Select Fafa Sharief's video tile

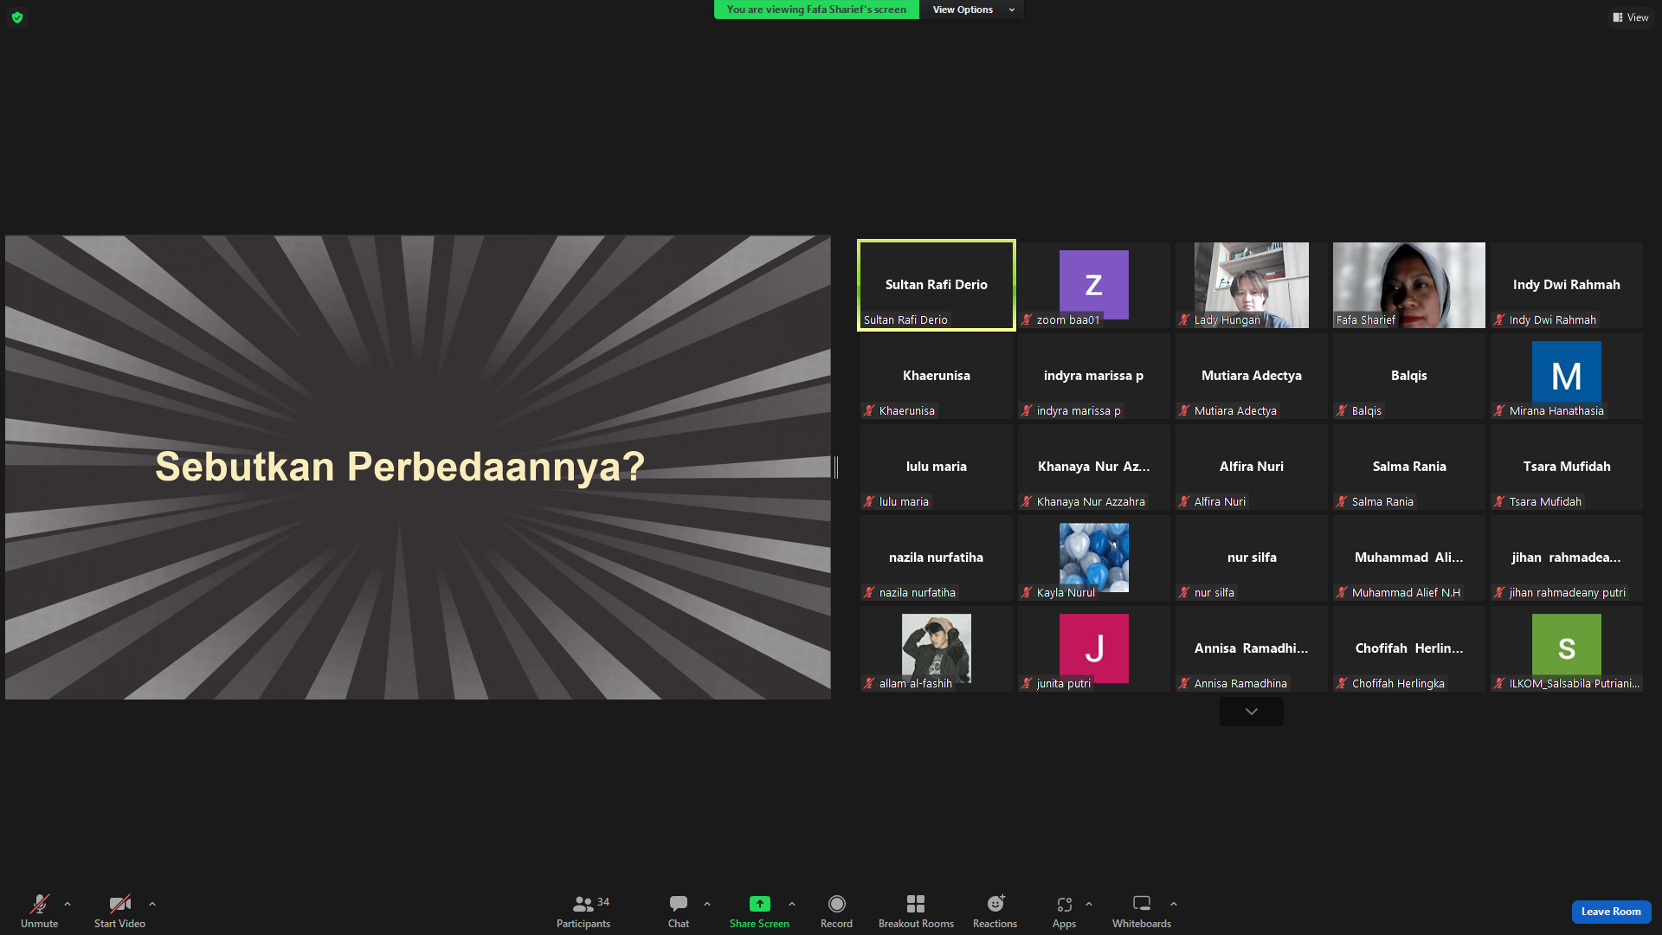1409,285
